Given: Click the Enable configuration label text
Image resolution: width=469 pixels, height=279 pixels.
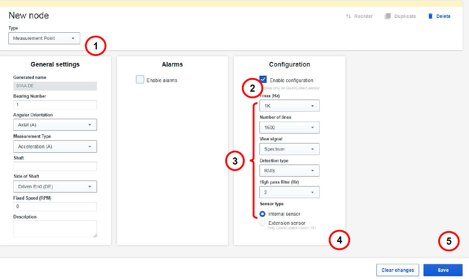Looking at the screenshot, I should point(292,81).
